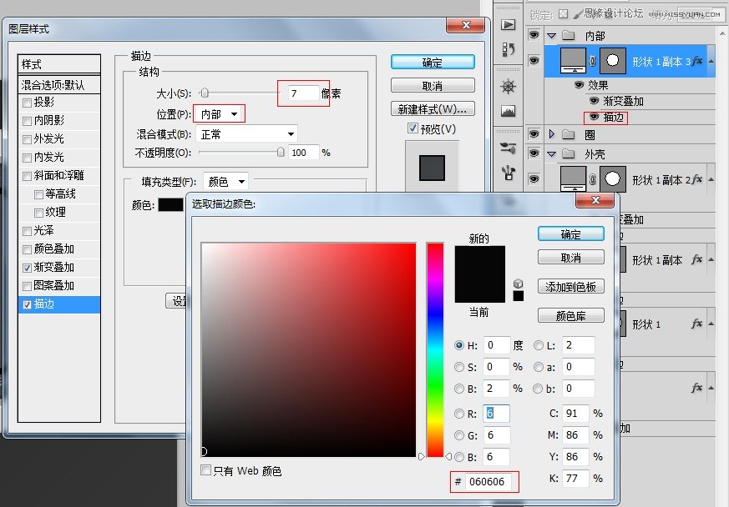
Task: Select 混合选项:默认 in styles list
Action: tap(59, 84)
